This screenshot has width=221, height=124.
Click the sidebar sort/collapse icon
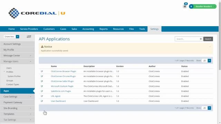point(29,37)
